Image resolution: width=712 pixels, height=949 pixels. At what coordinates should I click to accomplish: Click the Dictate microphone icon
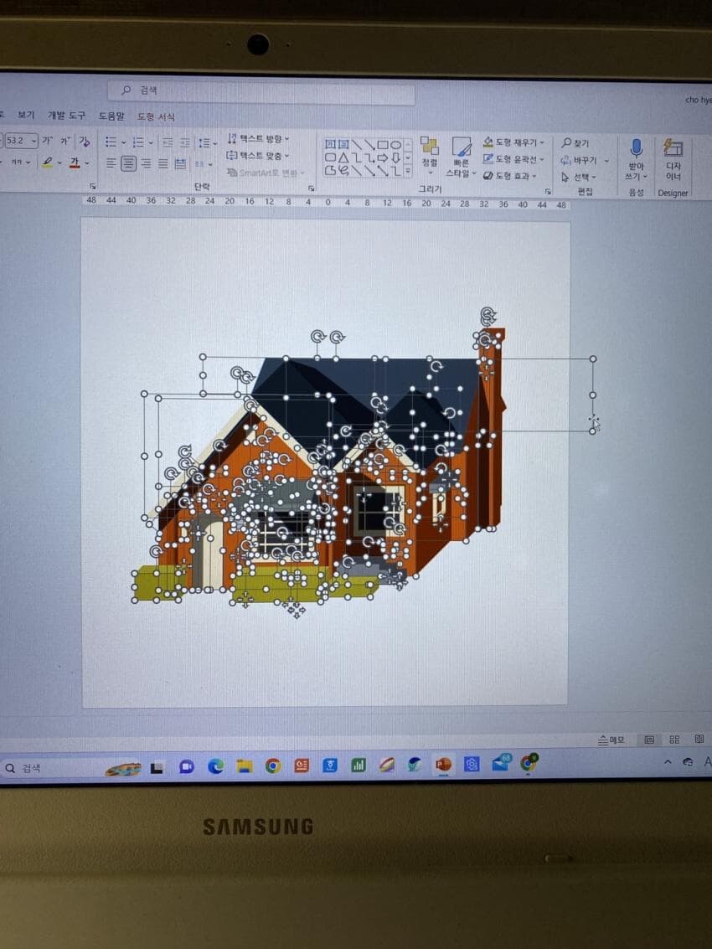636,149
